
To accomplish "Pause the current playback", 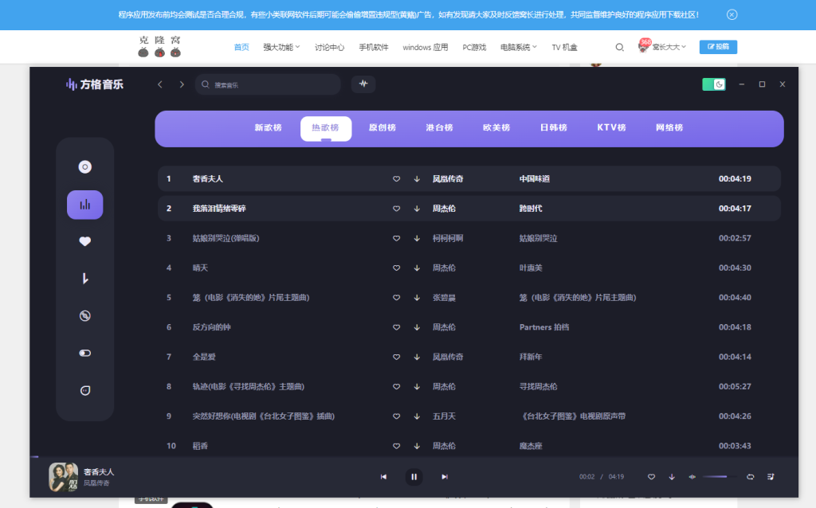I will click(x=414, y=477).
